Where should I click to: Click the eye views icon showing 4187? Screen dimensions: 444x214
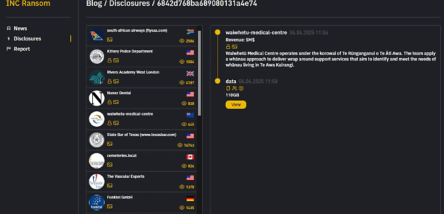(x=182, y=82)
